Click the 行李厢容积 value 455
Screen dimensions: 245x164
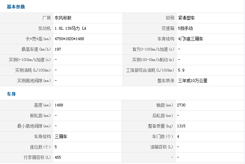[58, 157]
